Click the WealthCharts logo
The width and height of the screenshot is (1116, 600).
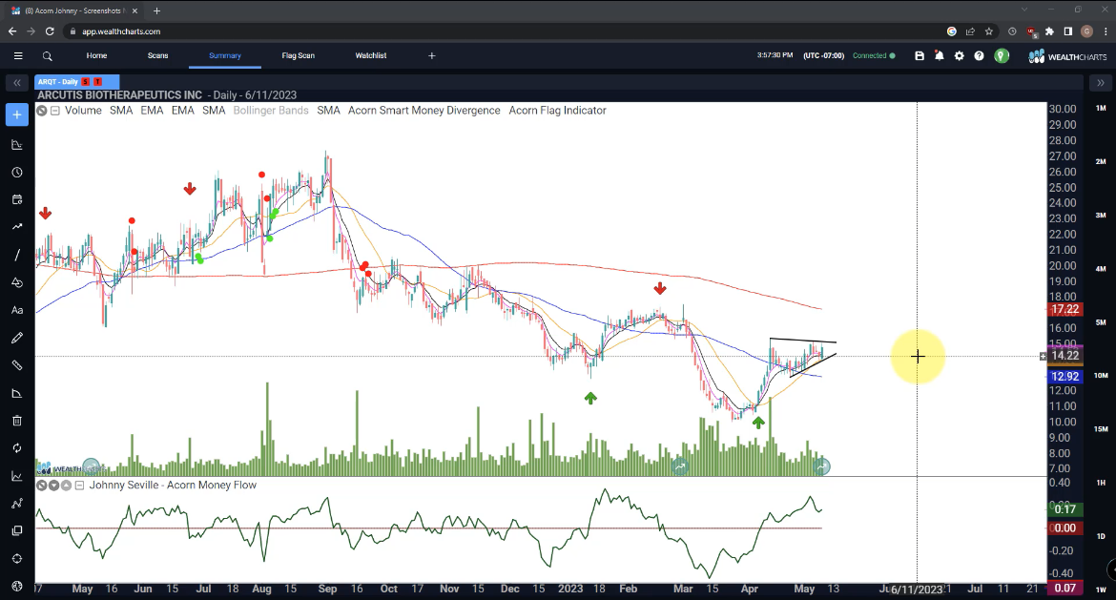pos(1067,56)
